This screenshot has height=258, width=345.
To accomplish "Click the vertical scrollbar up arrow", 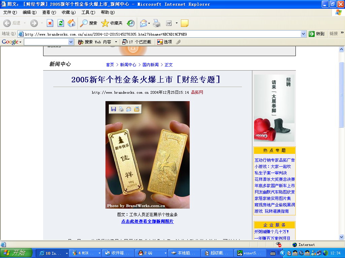I will 342,49.
